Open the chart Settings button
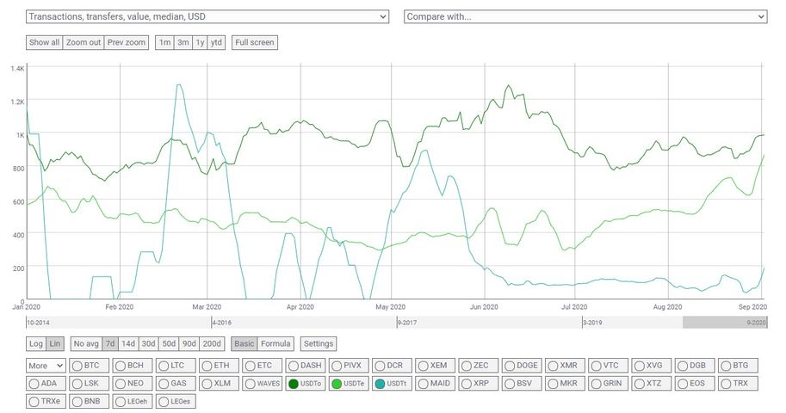This screenshot has height=413, width=786. (319, 344)
